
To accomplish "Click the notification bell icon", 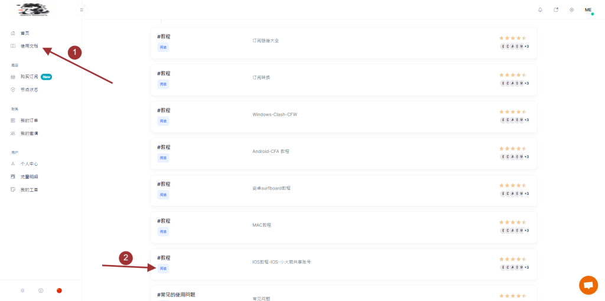I will point(540,9).
